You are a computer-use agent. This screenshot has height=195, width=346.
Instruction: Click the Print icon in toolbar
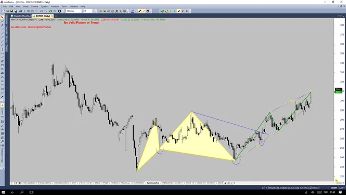tap(20, 11)
